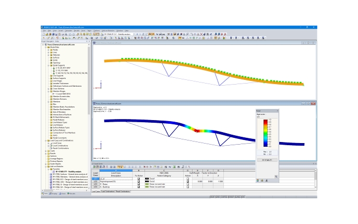
Task: Select Sets of Members tree item
Action: (x=59, y=112)
